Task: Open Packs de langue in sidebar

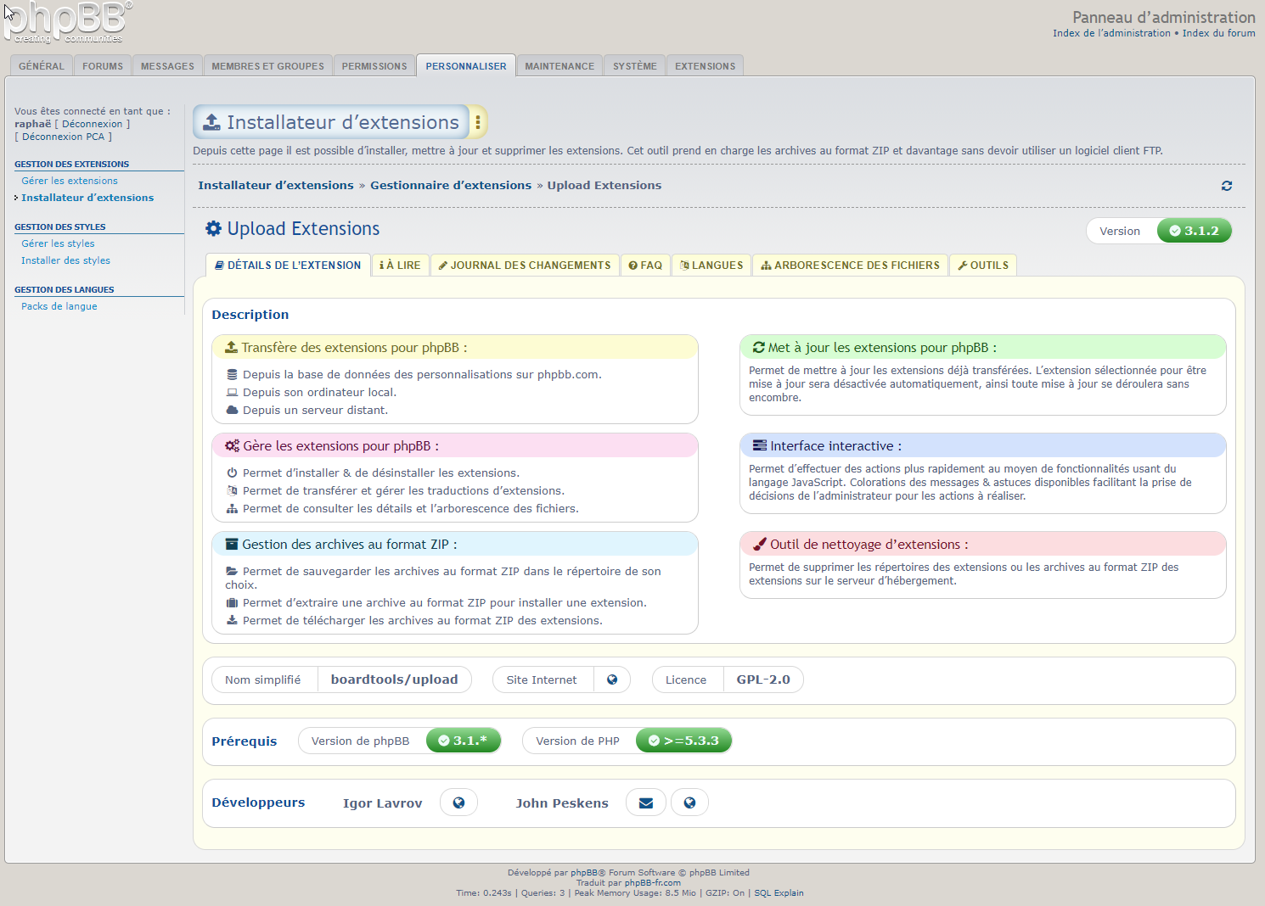Action: pyautogui.click(x=59, y=306)
